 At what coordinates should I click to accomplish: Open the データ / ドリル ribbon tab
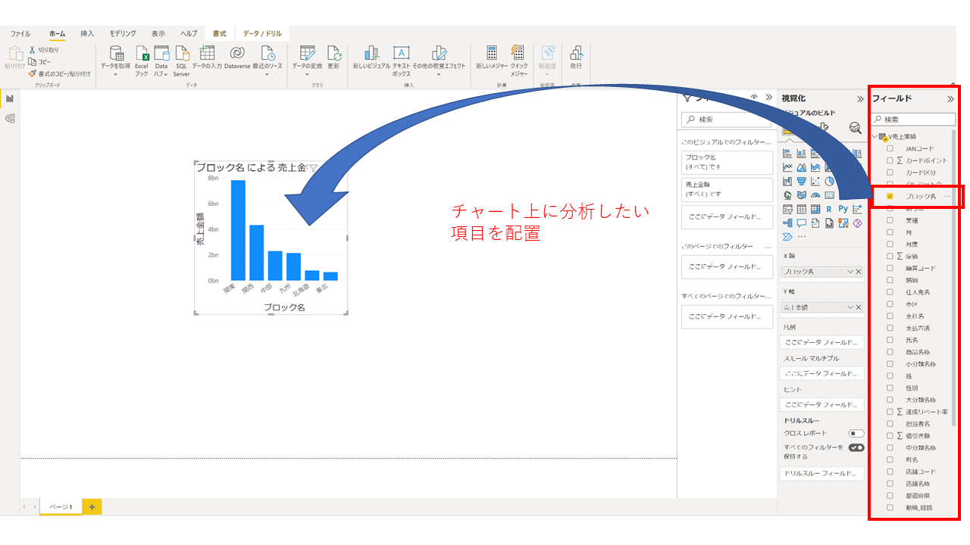coord(262,34)
